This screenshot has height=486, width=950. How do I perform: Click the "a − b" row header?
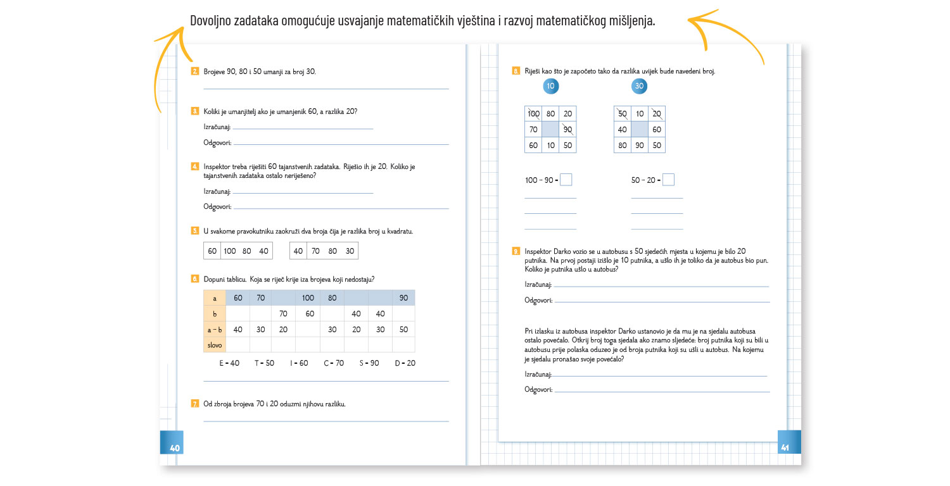click(x=215, y=329)
